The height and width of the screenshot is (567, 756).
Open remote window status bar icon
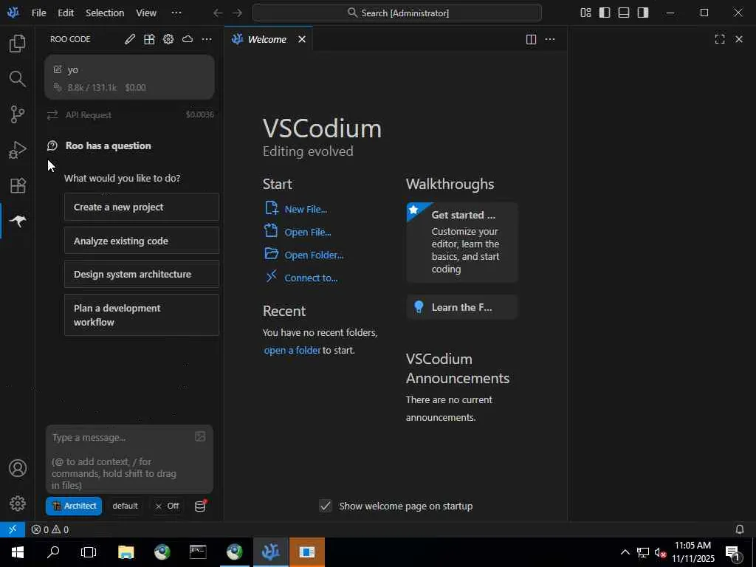13,529
